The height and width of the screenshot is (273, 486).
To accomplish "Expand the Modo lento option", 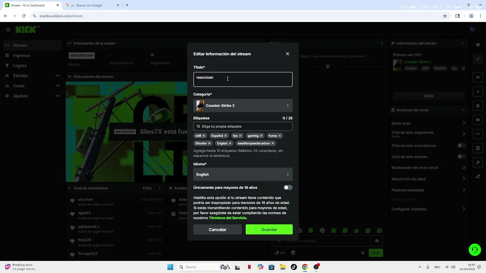I will pyautogui.click(x=429, y=123).
